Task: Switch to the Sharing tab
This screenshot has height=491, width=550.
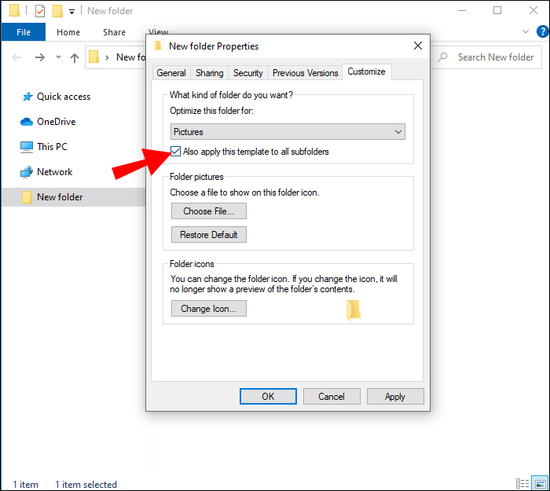Action: coord(210,73)
